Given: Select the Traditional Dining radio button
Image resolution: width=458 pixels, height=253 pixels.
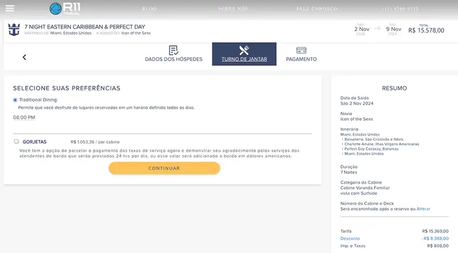Looking at the screenshot, I should (15, 100).
